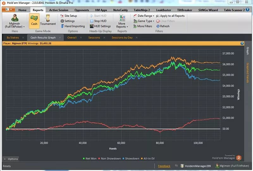Toggle the Net Won legend entry

(x=89, y=159)
